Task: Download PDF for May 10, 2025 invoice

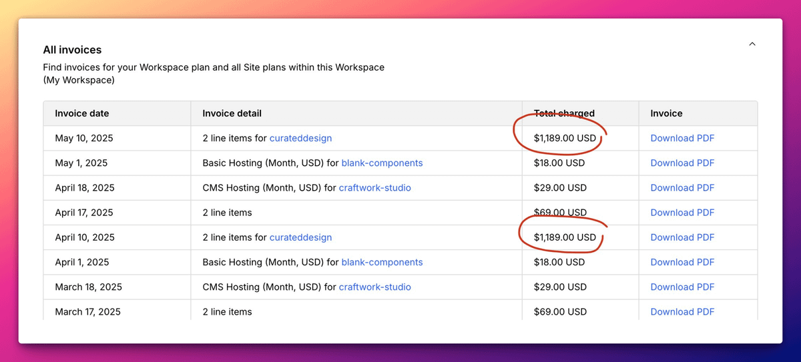Action: point(682,138)
